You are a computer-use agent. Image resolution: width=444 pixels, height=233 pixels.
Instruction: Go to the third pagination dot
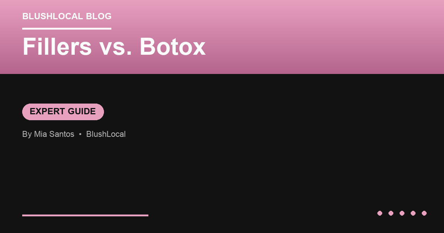pyautogui.click(x=402, y=213)
